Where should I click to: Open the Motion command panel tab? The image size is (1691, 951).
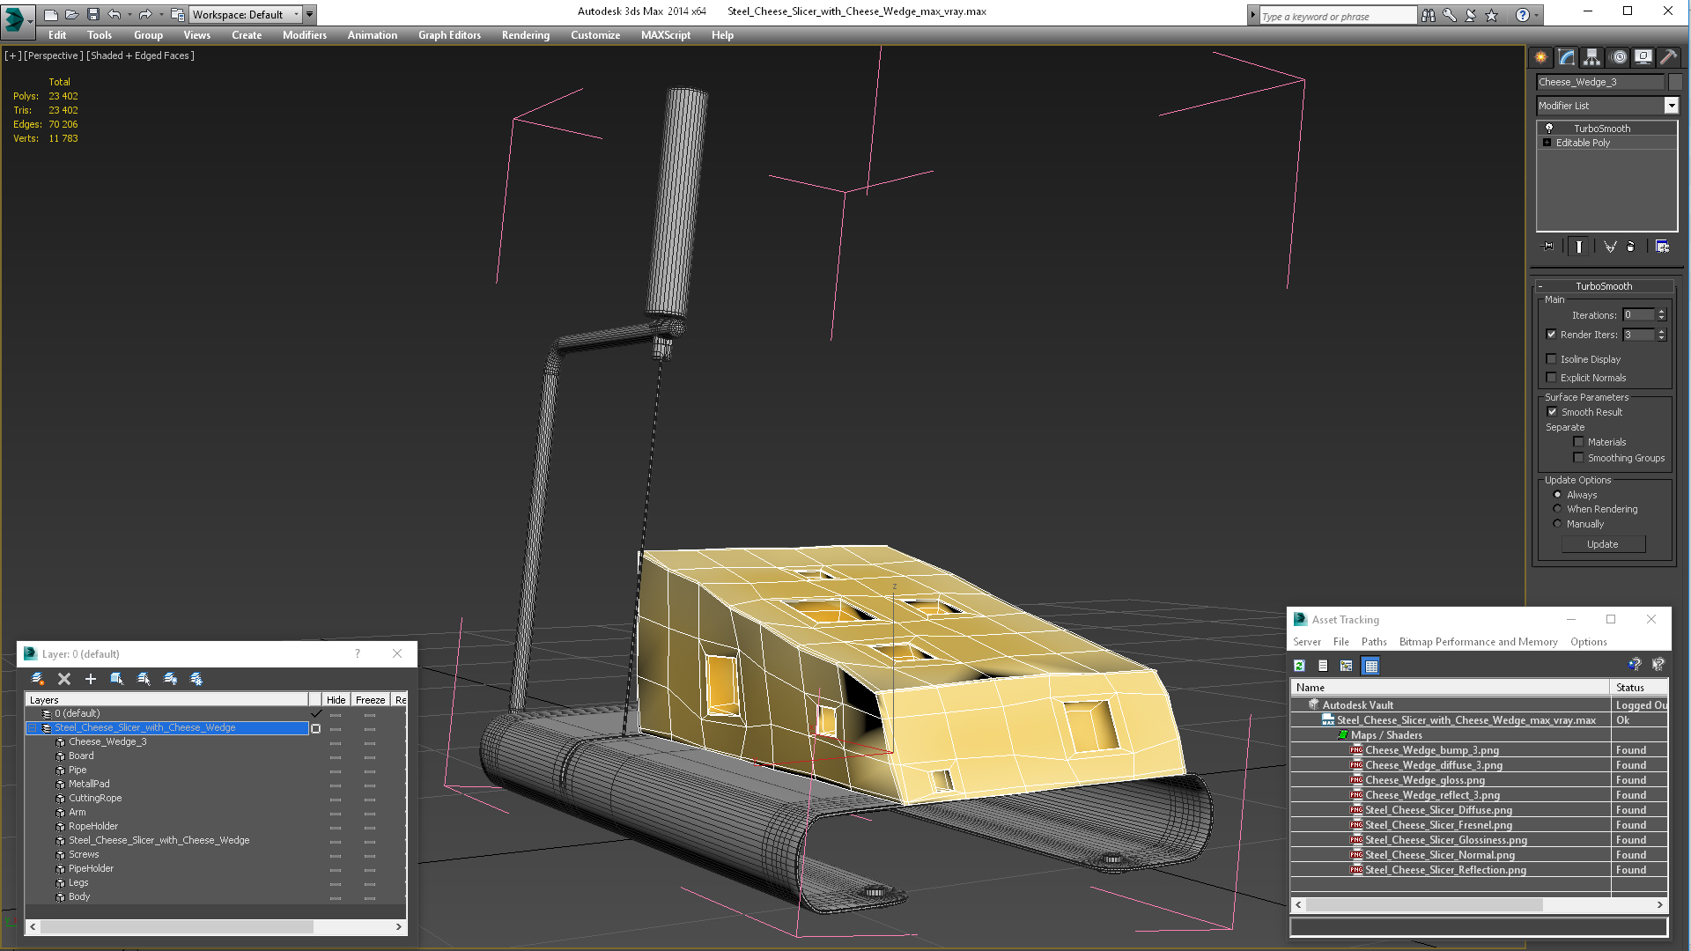coord(1618,57)
